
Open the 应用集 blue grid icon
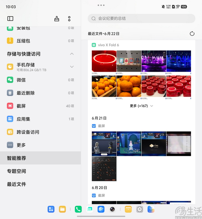click(10, 119)
